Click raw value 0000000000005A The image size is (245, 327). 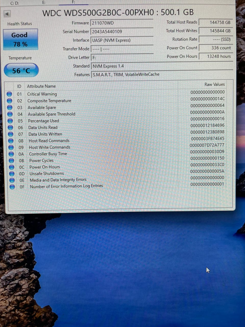(x=207, y=171)
